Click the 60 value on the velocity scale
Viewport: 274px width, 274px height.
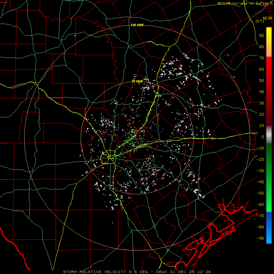[x=262, y=69]
